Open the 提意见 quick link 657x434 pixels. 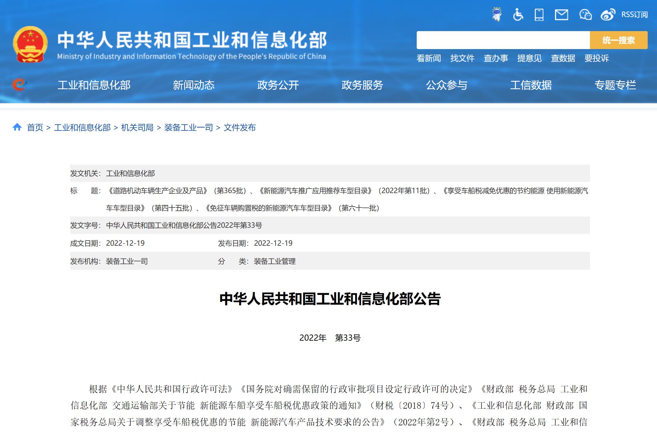point(529,58)
